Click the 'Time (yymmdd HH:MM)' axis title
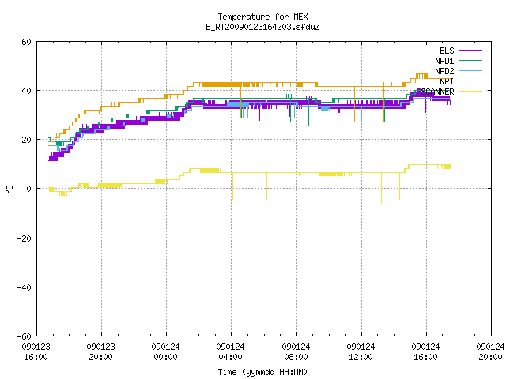The width and height of the screenshot is (506, 379). 262,372
